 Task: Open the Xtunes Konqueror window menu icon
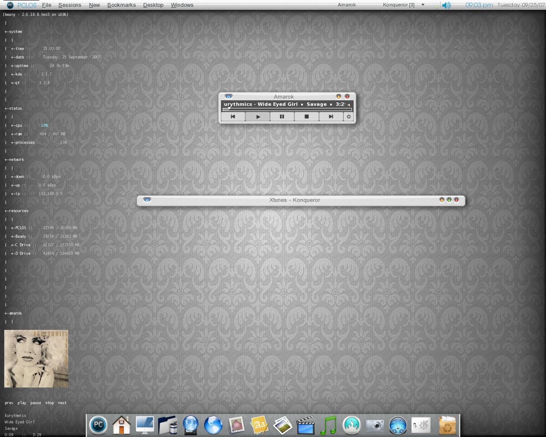147,200
